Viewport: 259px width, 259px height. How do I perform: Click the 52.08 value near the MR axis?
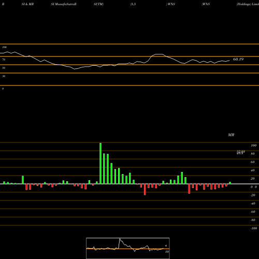pos(240,151)
